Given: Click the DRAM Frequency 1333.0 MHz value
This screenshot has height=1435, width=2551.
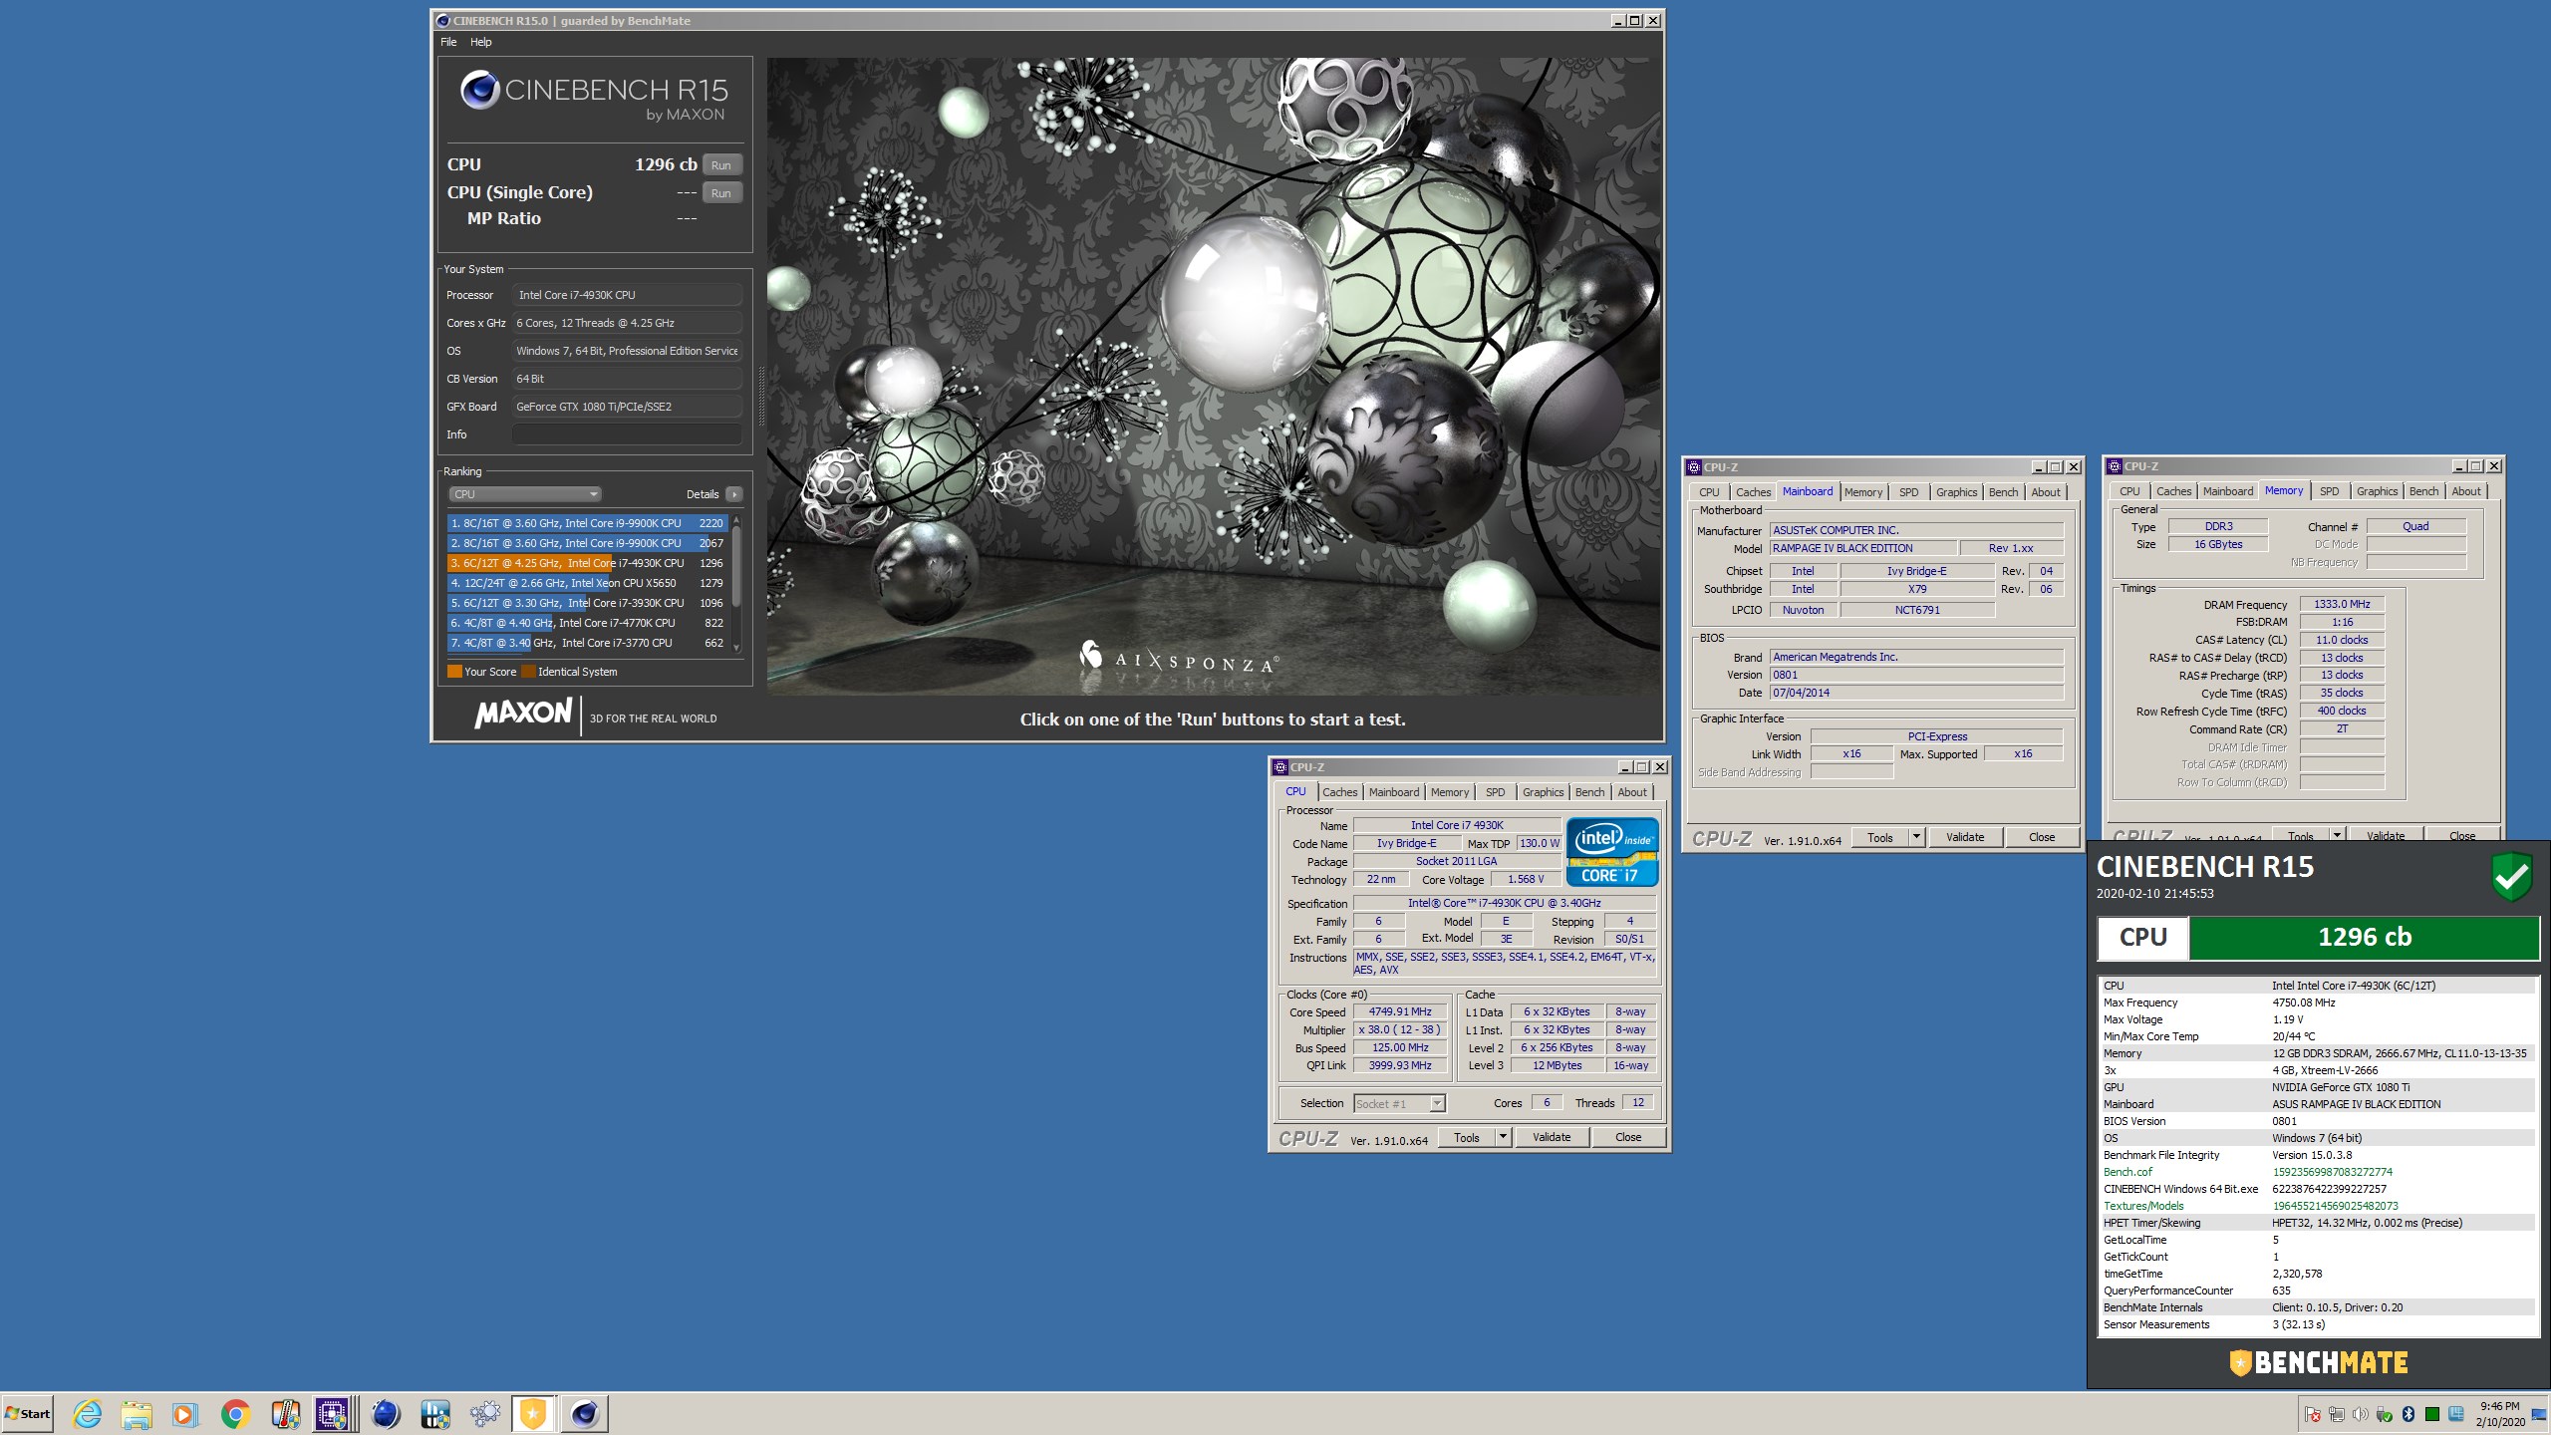Looking at the screenshot, I should tap(2342, 604).
